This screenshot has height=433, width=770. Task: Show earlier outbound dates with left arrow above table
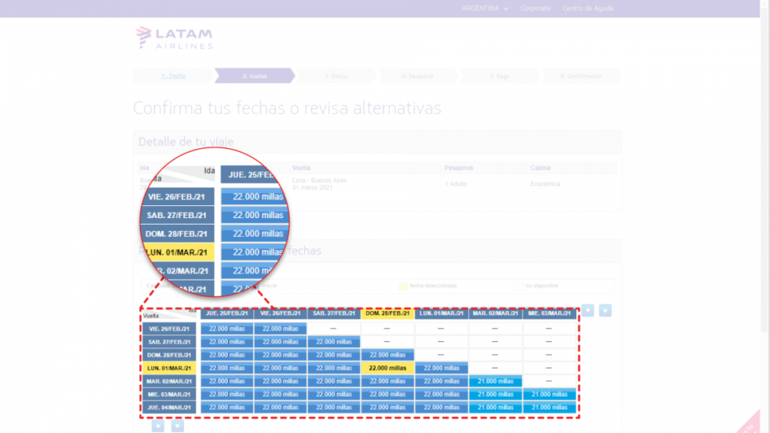[588, 310]
